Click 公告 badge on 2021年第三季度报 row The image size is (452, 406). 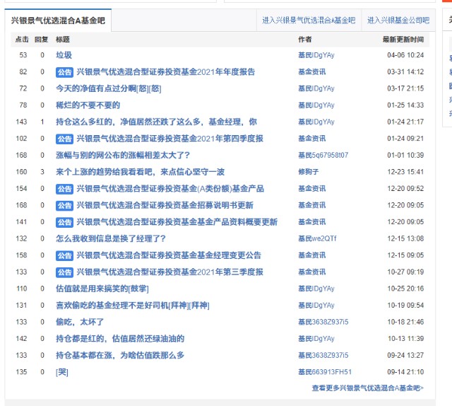point(64,272)
